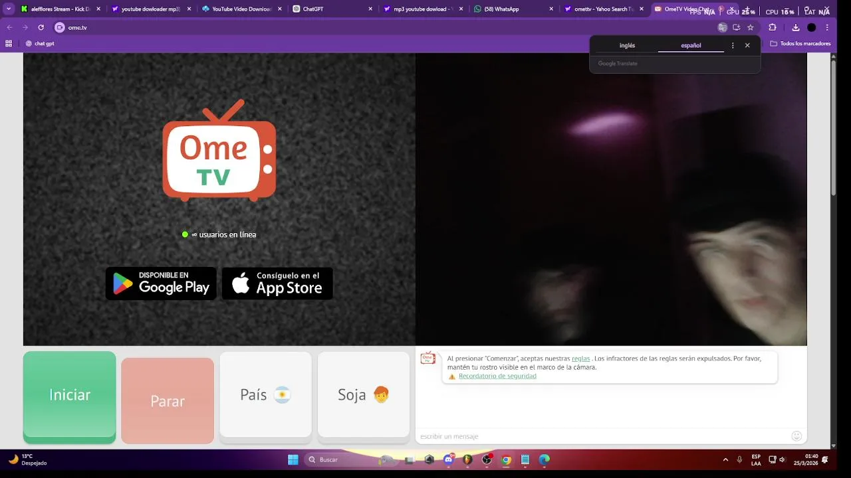Open Google Translate popup options menu

(x=733, y=46)
